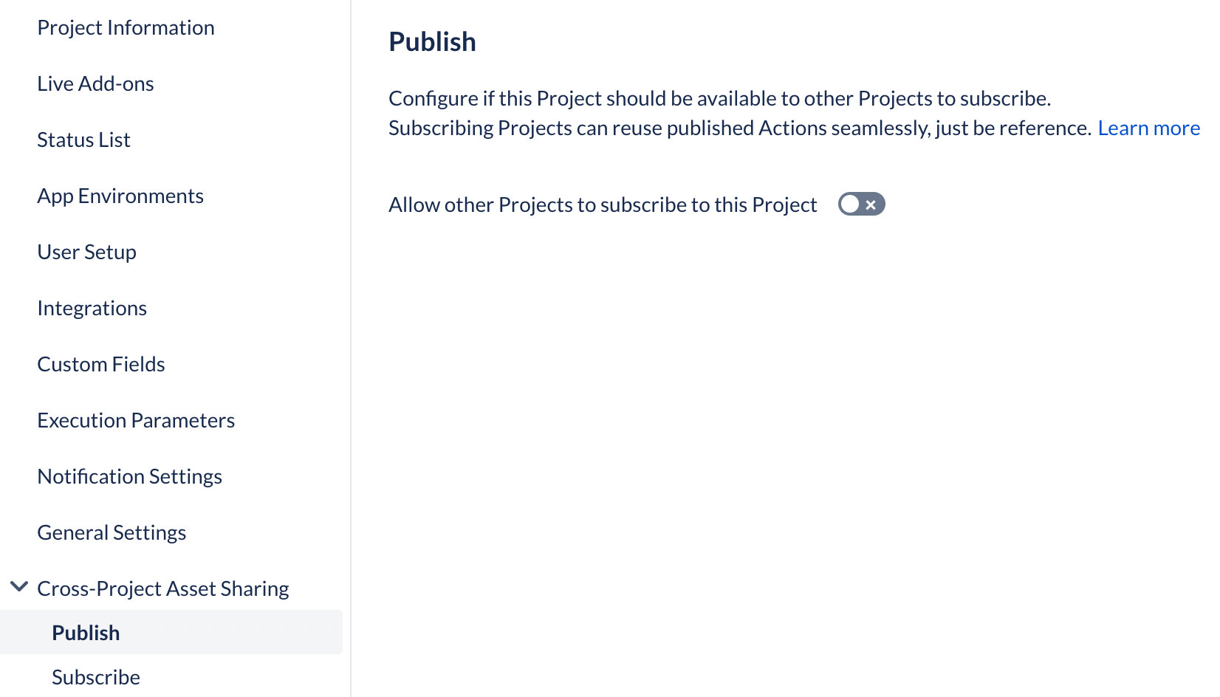Open the Learn more link

pos(1148,128)
